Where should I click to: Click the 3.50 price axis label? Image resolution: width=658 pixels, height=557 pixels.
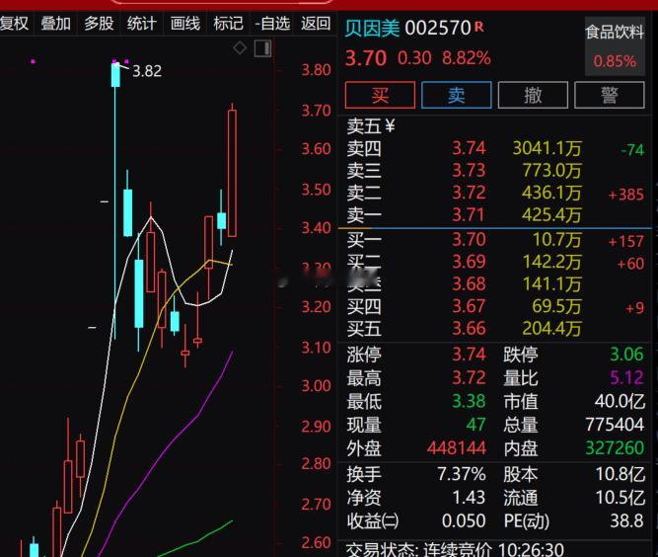(x=317, y=190)
